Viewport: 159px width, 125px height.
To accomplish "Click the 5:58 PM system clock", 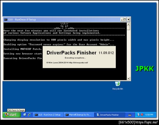I will [x=149, y=115].
